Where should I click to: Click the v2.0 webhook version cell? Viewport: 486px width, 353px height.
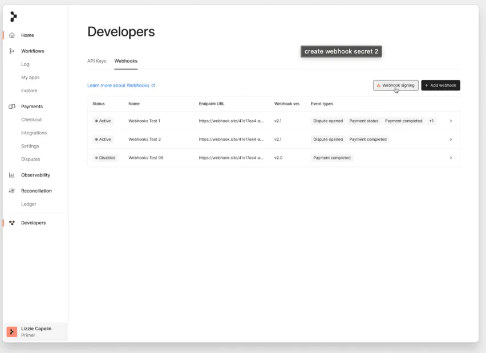point(278,158)
